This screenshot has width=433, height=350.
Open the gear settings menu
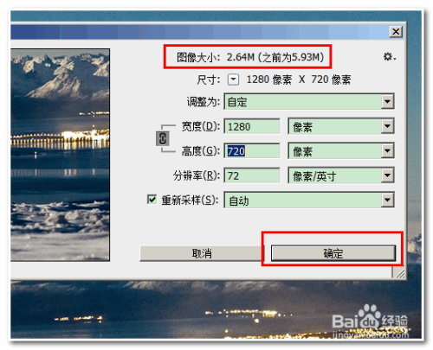pos(390,57)
